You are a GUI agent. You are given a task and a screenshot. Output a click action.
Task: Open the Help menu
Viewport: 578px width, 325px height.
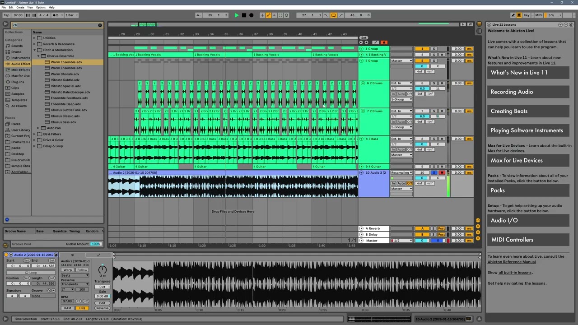(51, 8)
